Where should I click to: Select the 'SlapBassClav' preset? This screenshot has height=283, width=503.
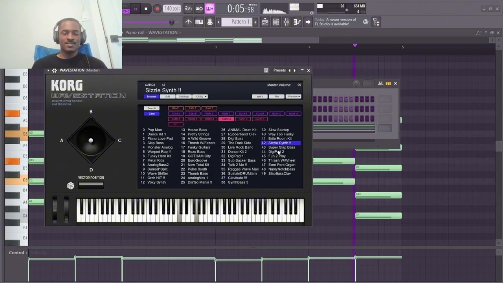[279, 173]
